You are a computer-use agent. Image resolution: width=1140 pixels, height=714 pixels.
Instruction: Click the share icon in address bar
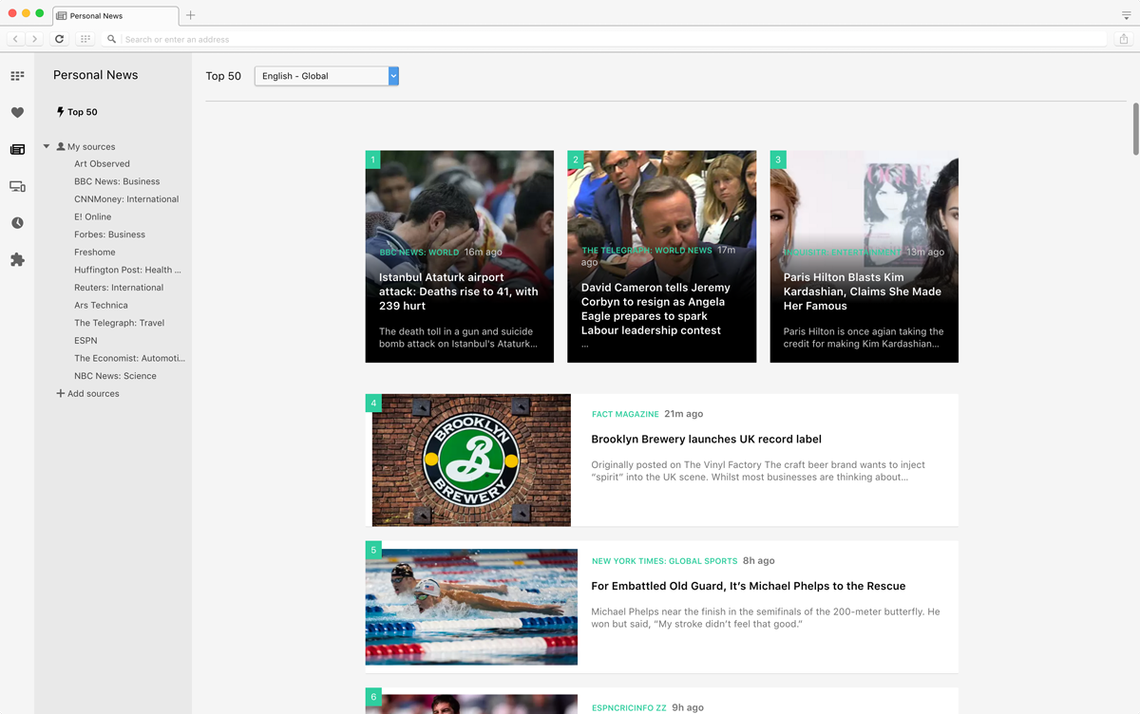tap(1124, 39)
